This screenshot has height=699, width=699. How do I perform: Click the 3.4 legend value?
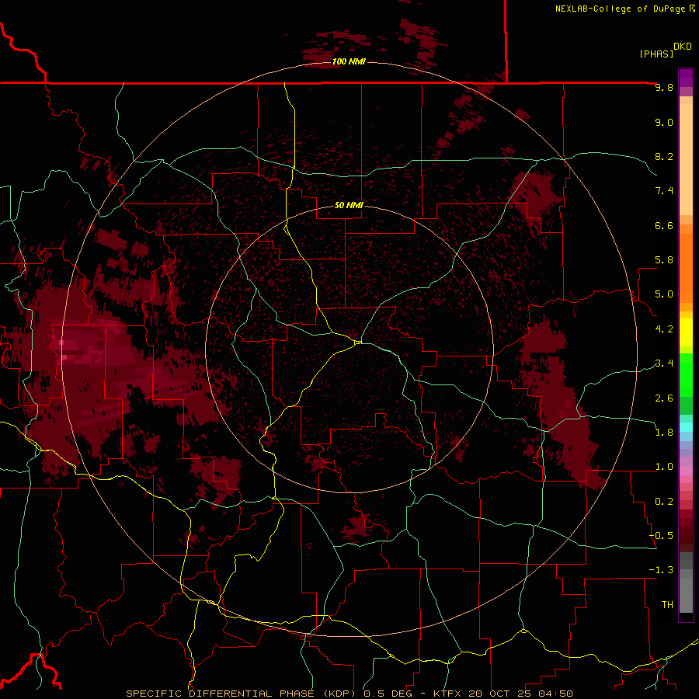coord(664,363)
